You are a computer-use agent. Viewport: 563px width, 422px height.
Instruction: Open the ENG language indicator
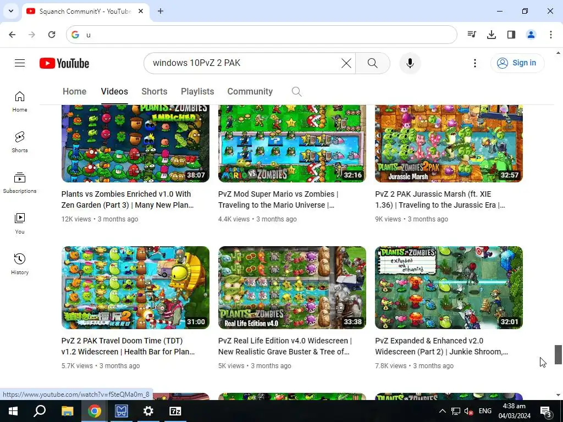click(485, 411)
